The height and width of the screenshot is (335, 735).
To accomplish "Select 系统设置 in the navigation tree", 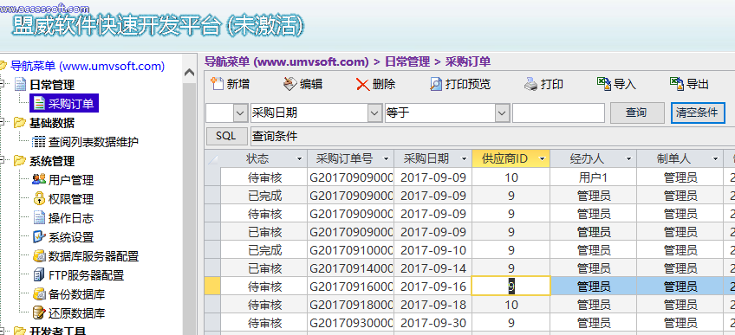I will pyautogui.click(x=71, y=237).
